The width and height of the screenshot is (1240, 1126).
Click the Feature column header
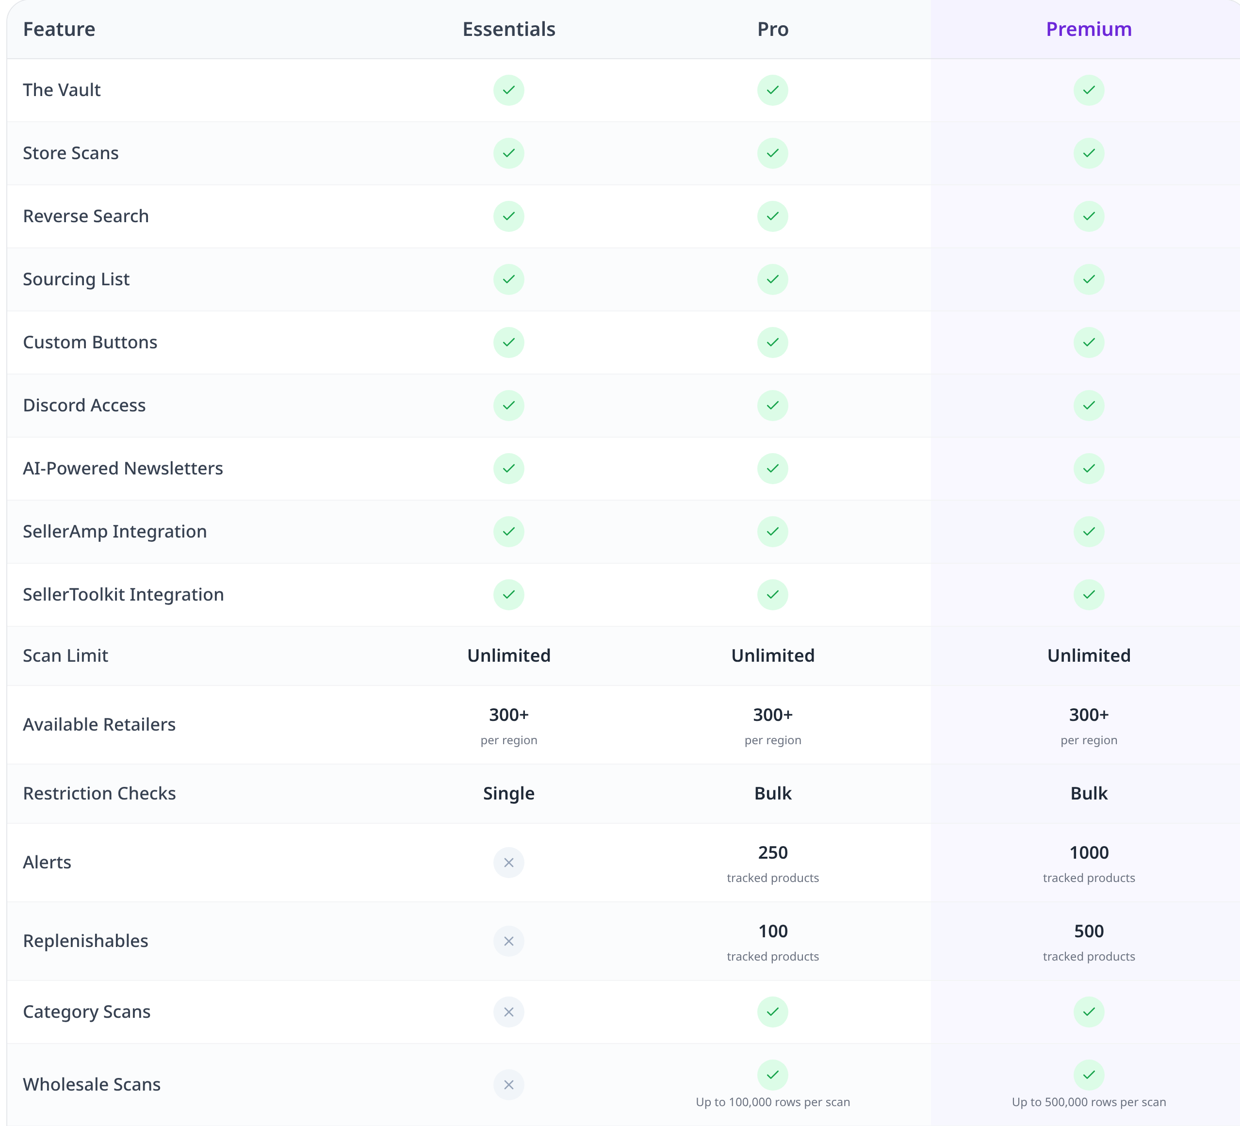point(59,29)
